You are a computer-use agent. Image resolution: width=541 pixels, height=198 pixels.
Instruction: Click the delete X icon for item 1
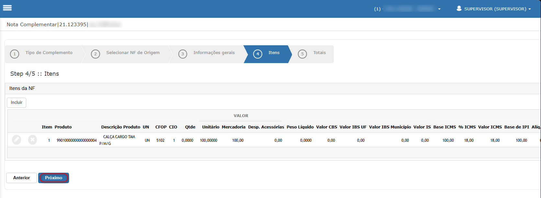pyautogui.click(x=32, y=140)
